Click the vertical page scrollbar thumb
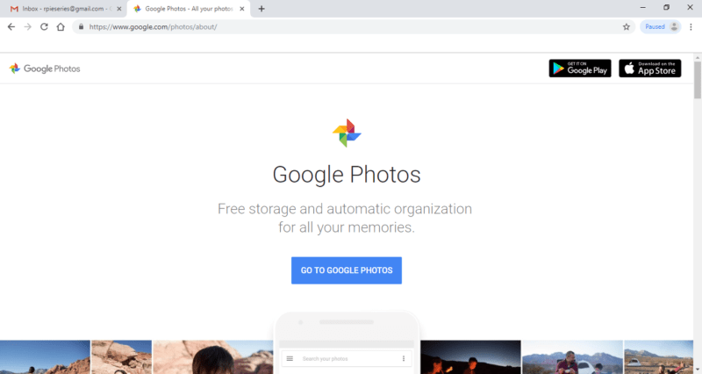702x374 pixels. [698, 80]
